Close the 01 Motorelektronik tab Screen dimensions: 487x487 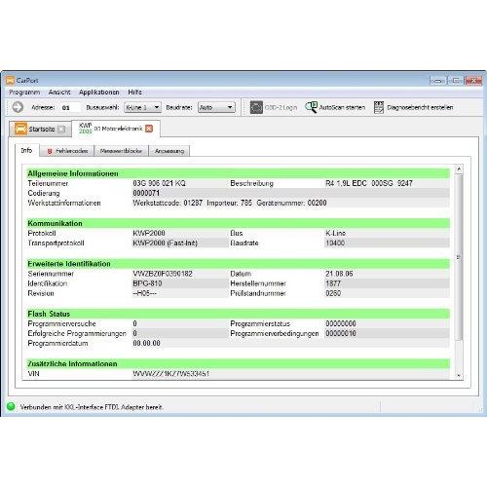click(149, 129)
